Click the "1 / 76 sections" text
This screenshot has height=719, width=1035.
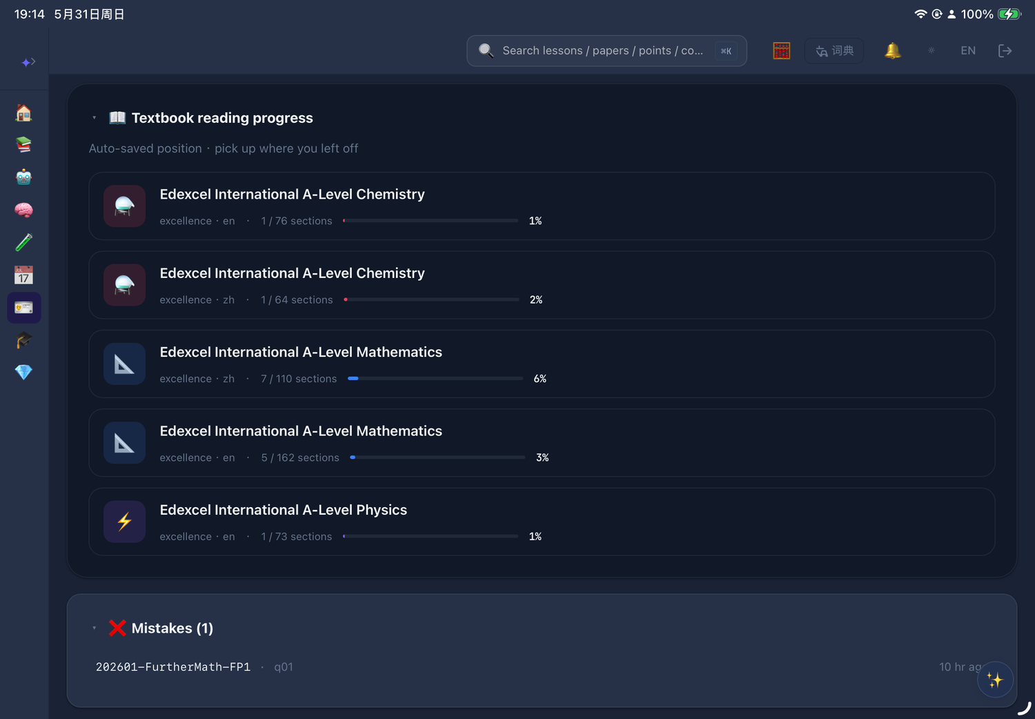click(x=297, y=221)
